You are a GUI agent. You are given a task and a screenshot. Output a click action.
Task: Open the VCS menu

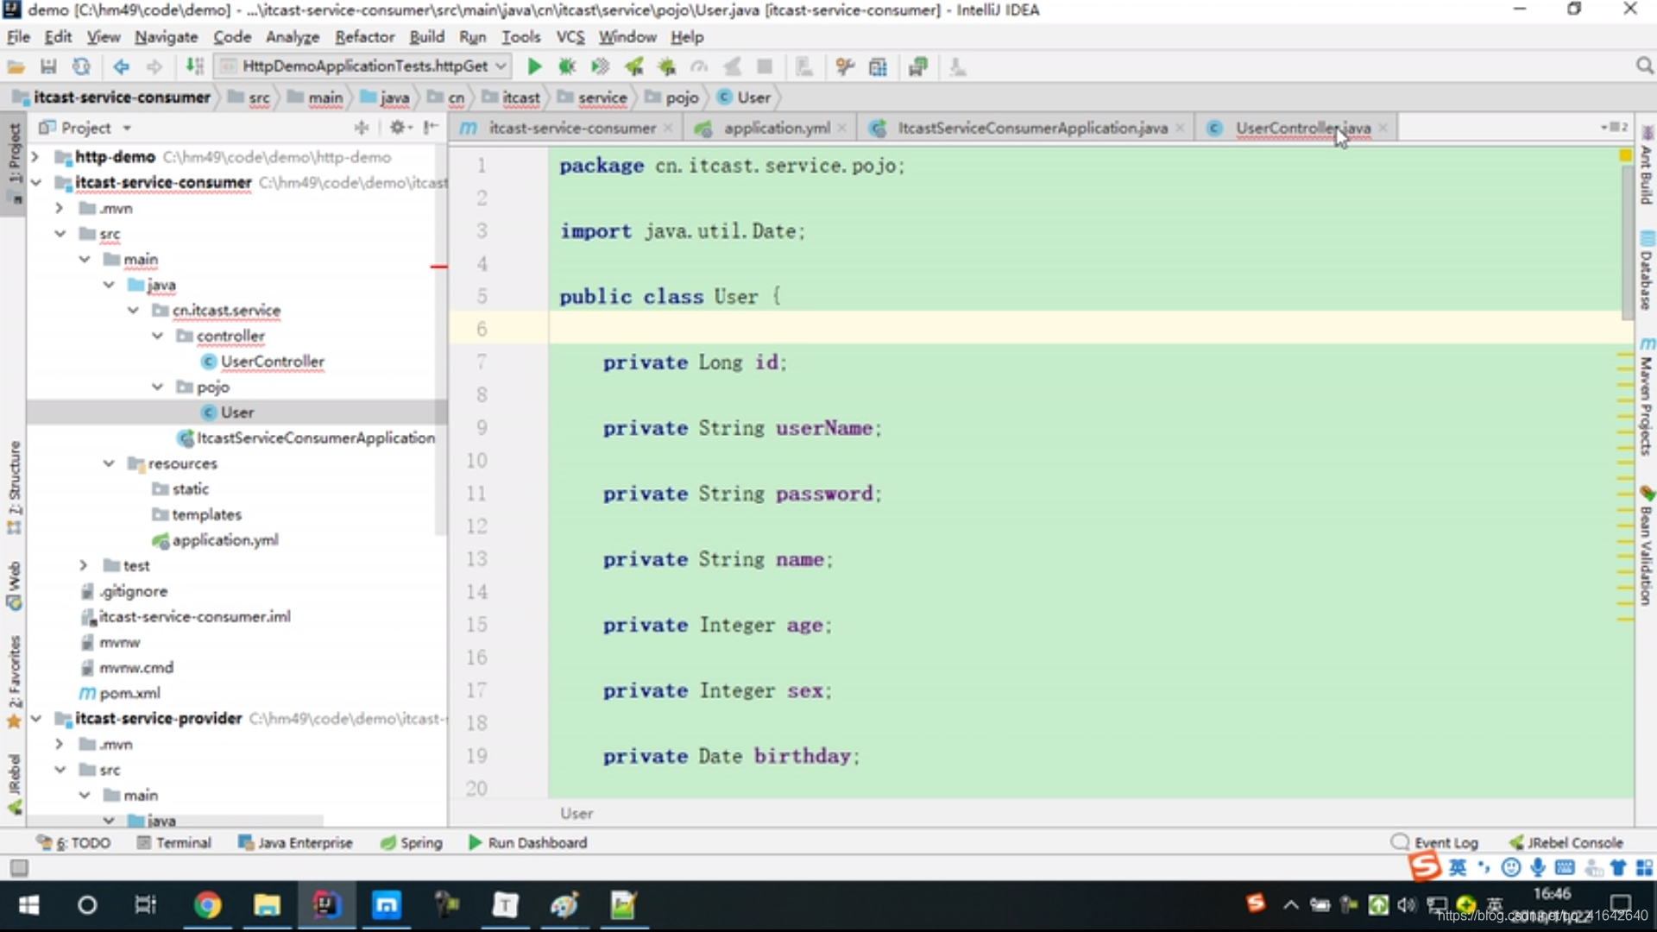(570, 37)
